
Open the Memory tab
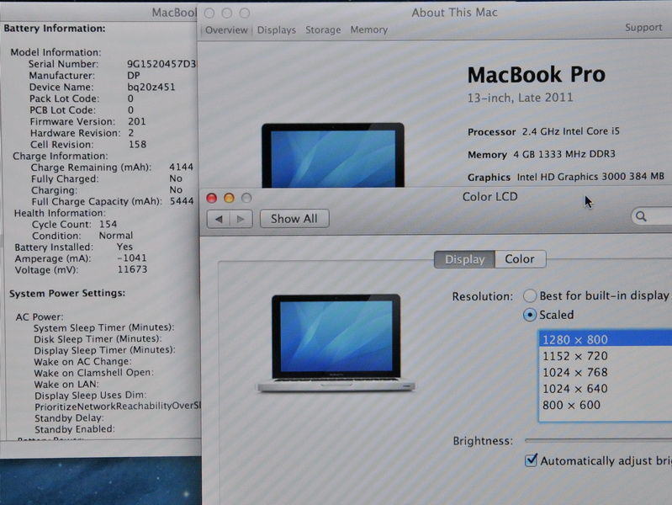coord(368,30)
